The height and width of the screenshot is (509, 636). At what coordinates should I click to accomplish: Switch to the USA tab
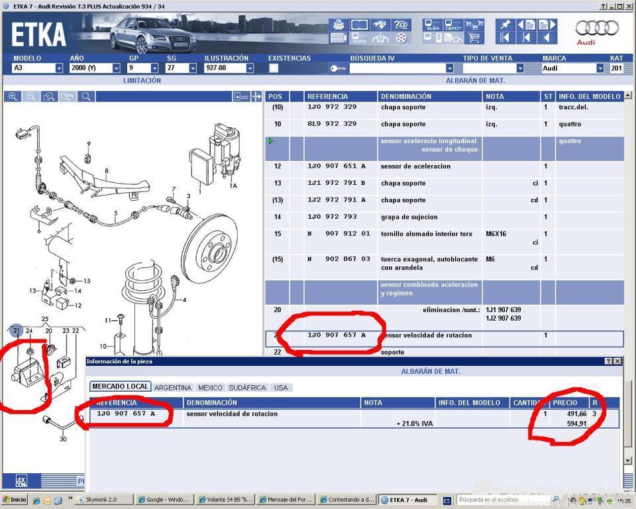(281, 388)
